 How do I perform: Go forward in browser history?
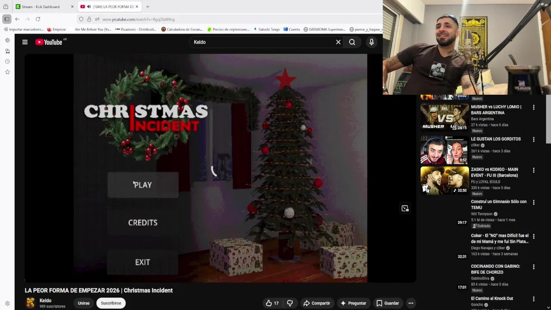(28, 19)
